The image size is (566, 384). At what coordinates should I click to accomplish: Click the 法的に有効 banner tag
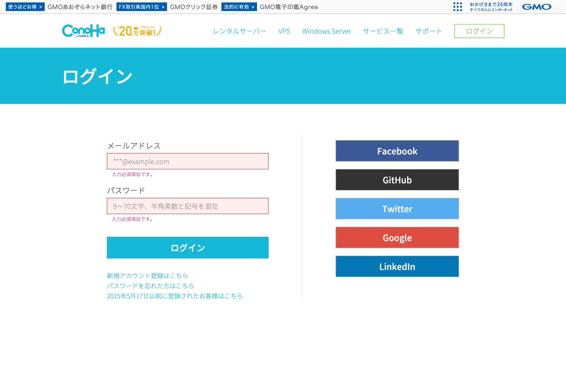pos(239,7)
